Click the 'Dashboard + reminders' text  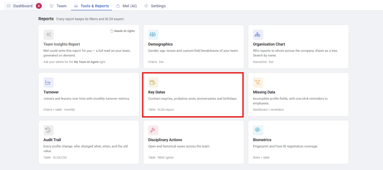tap(268, 110)
